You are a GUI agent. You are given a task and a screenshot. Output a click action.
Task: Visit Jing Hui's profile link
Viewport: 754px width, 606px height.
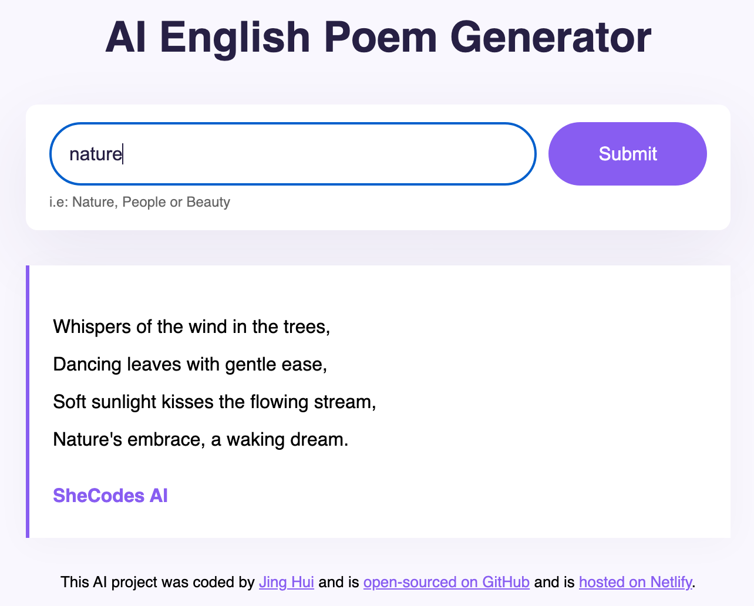(286, 582)
